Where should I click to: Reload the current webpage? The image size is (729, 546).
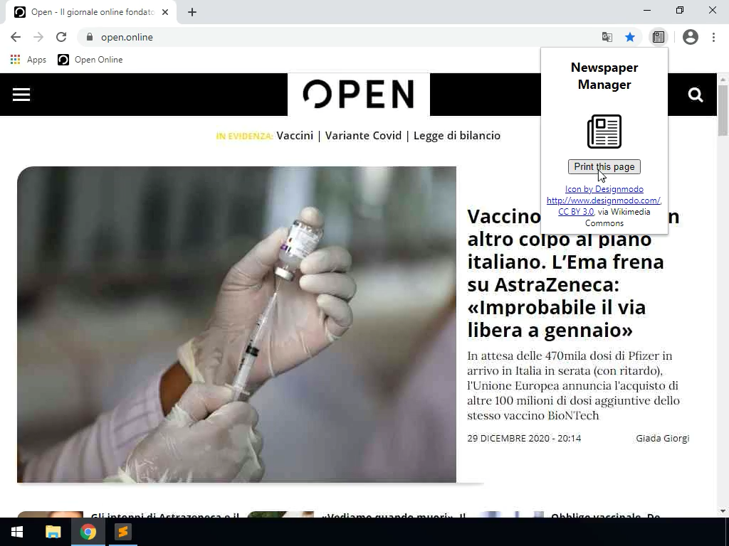pyautogui.click(x=61, y=37)
